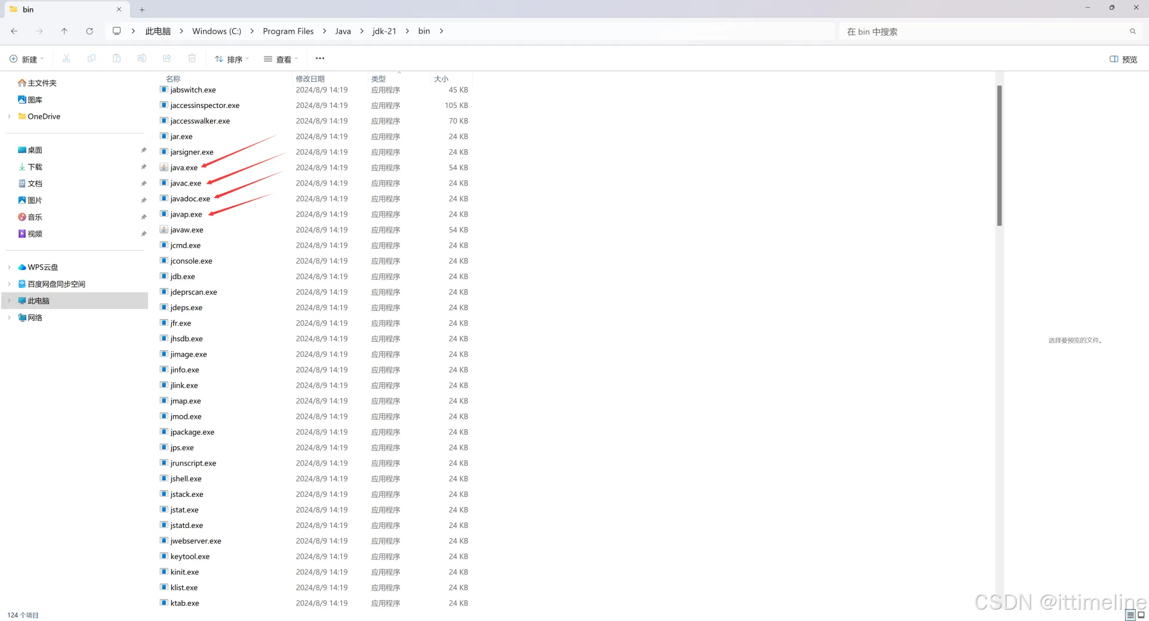The width and height of the screenshot is (1149, 621).
Task: Click the java.exe file icon
Action: click(x=164, y=168)
